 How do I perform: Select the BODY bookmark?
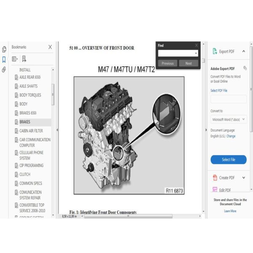(23, 104)
